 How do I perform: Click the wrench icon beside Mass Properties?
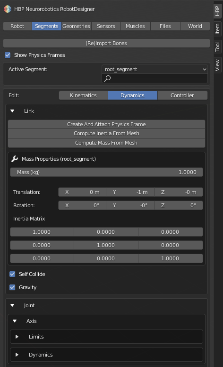15,159
